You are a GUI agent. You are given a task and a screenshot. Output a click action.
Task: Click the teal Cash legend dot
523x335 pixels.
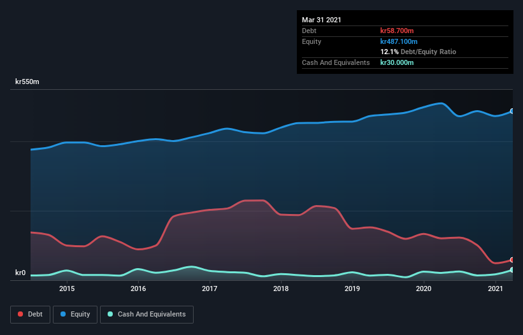[x=110, y=314]
